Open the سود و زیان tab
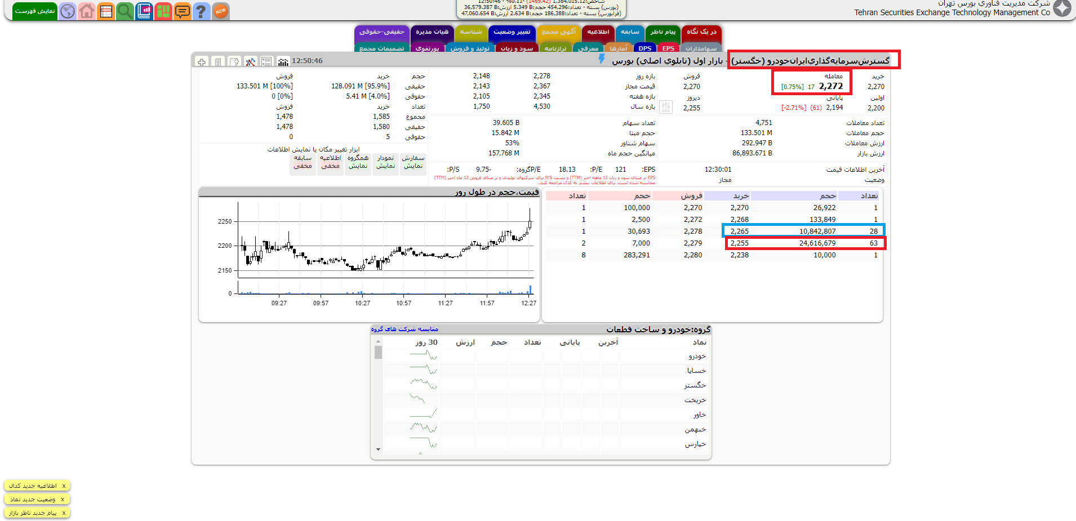1076x521 pixels. 517,48
